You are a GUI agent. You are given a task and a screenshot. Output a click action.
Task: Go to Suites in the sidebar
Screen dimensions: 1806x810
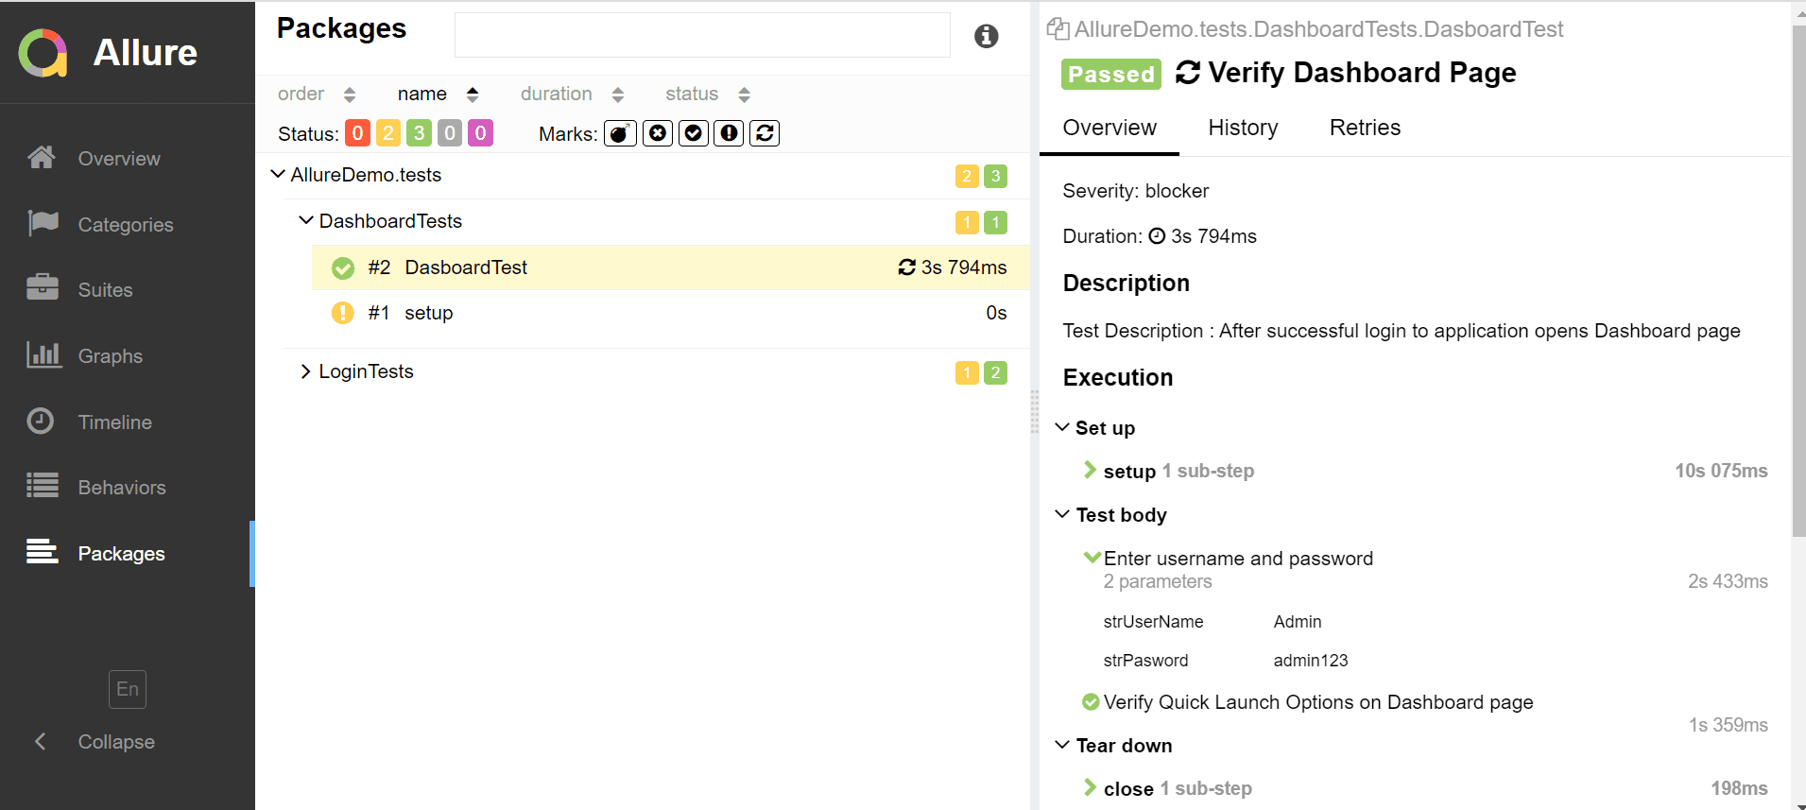pos(105,290)
